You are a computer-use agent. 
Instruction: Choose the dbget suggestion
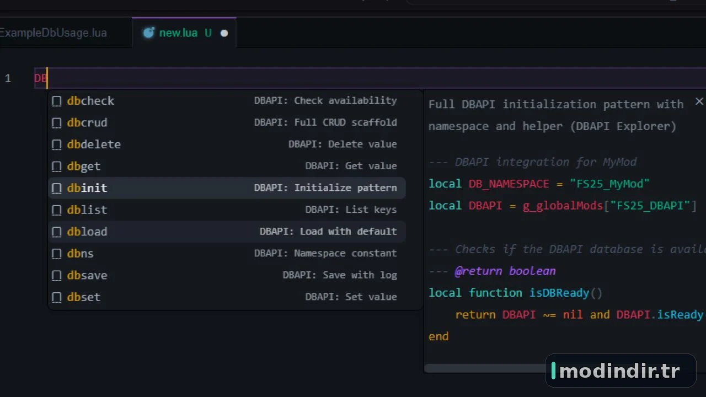coord(227,166)
